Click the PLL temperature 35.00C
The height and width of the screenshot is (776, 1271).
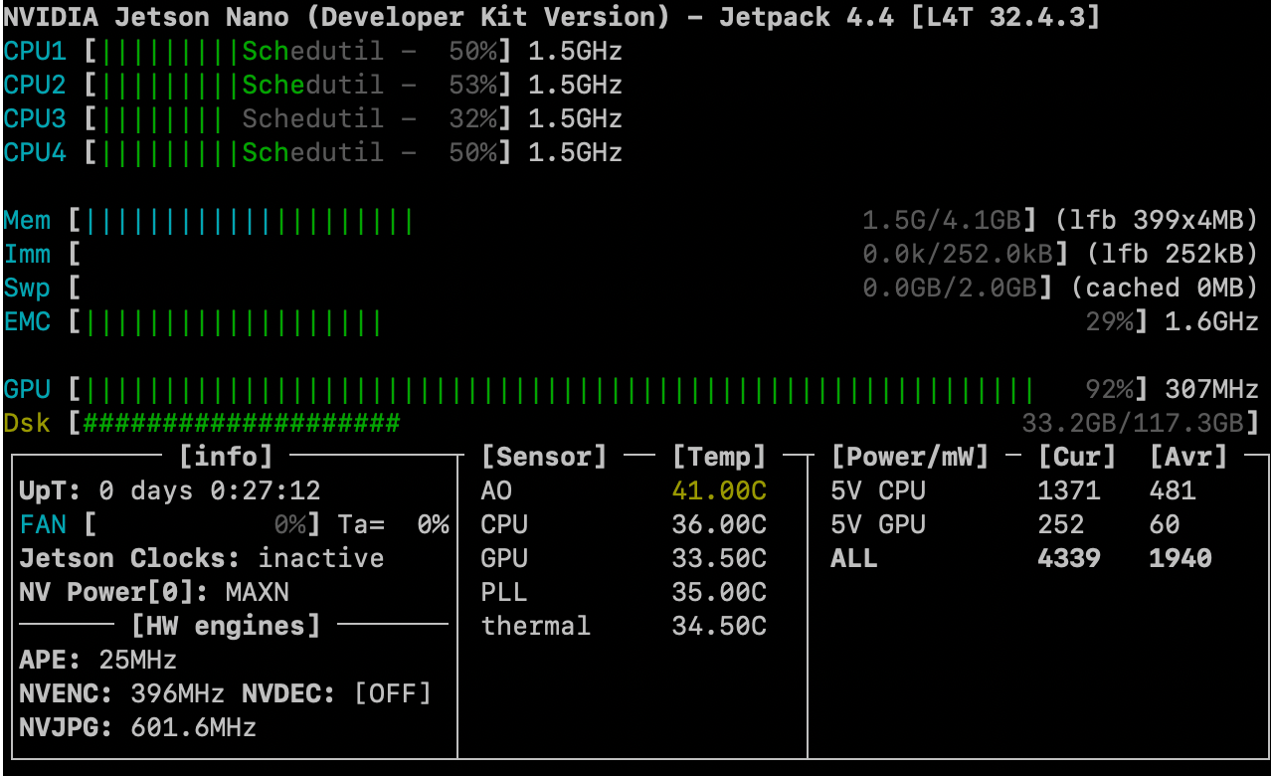[719, 592]
